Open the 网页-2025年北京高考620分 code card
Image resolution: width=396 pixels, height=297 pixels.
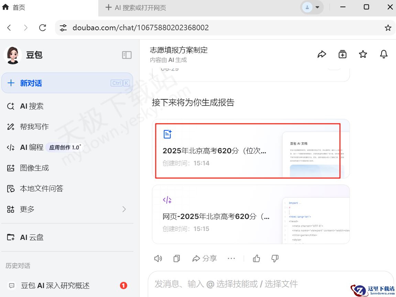coord(251,214)
